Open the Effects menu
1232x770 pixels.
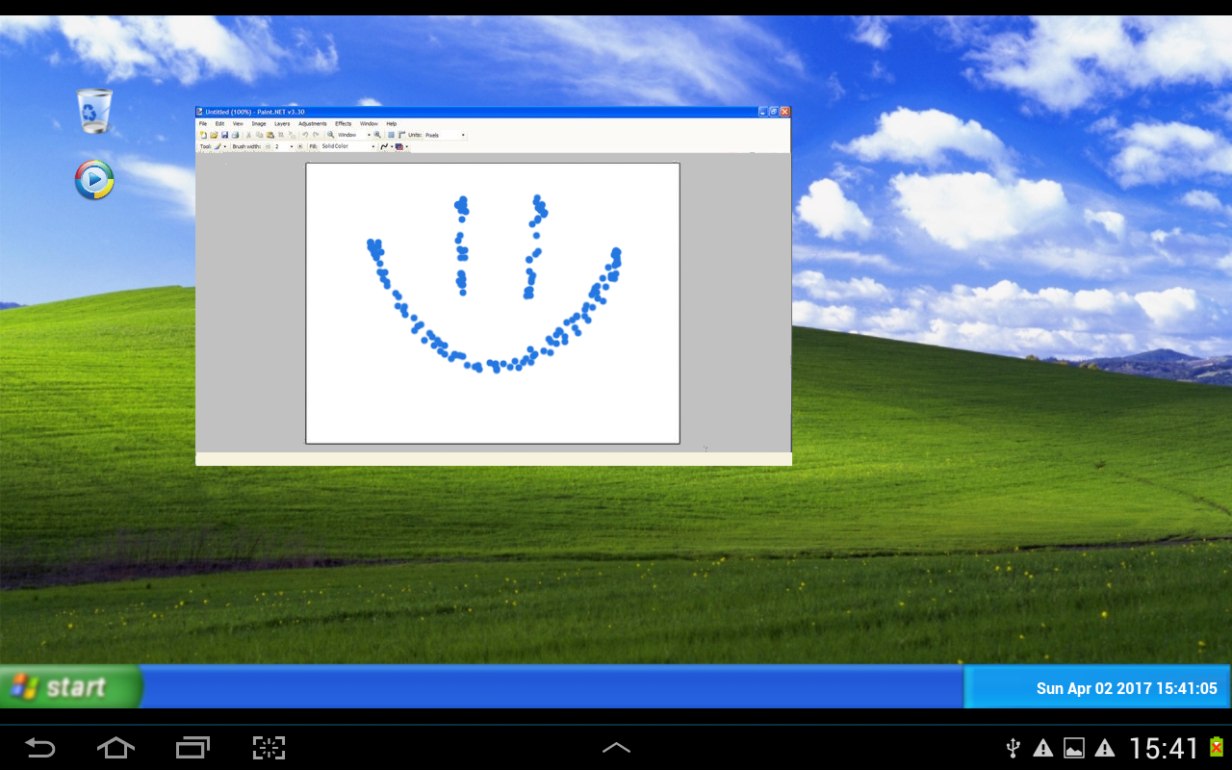coord(343,123)
